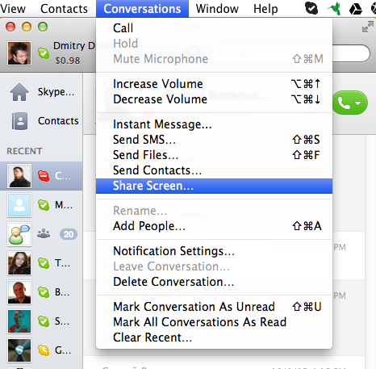376x369 pixels.
Task: Click the green hummingbird menu bar icon
Action: (x=334, y=9)
